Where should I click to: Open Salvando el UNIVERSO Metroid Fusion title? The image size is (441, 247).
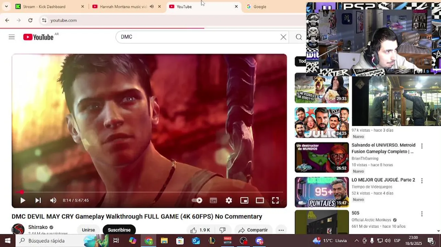[x=383, y=148]
